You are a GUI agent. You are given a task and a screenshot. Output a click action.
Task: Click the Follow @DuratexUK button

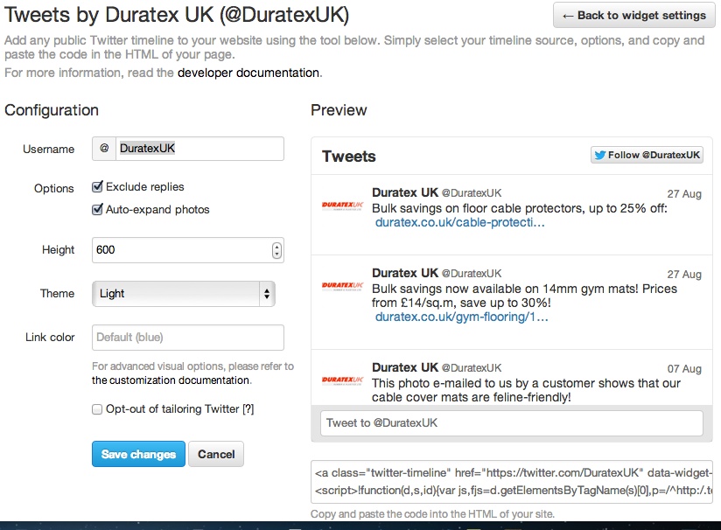(x=647, y=155)
